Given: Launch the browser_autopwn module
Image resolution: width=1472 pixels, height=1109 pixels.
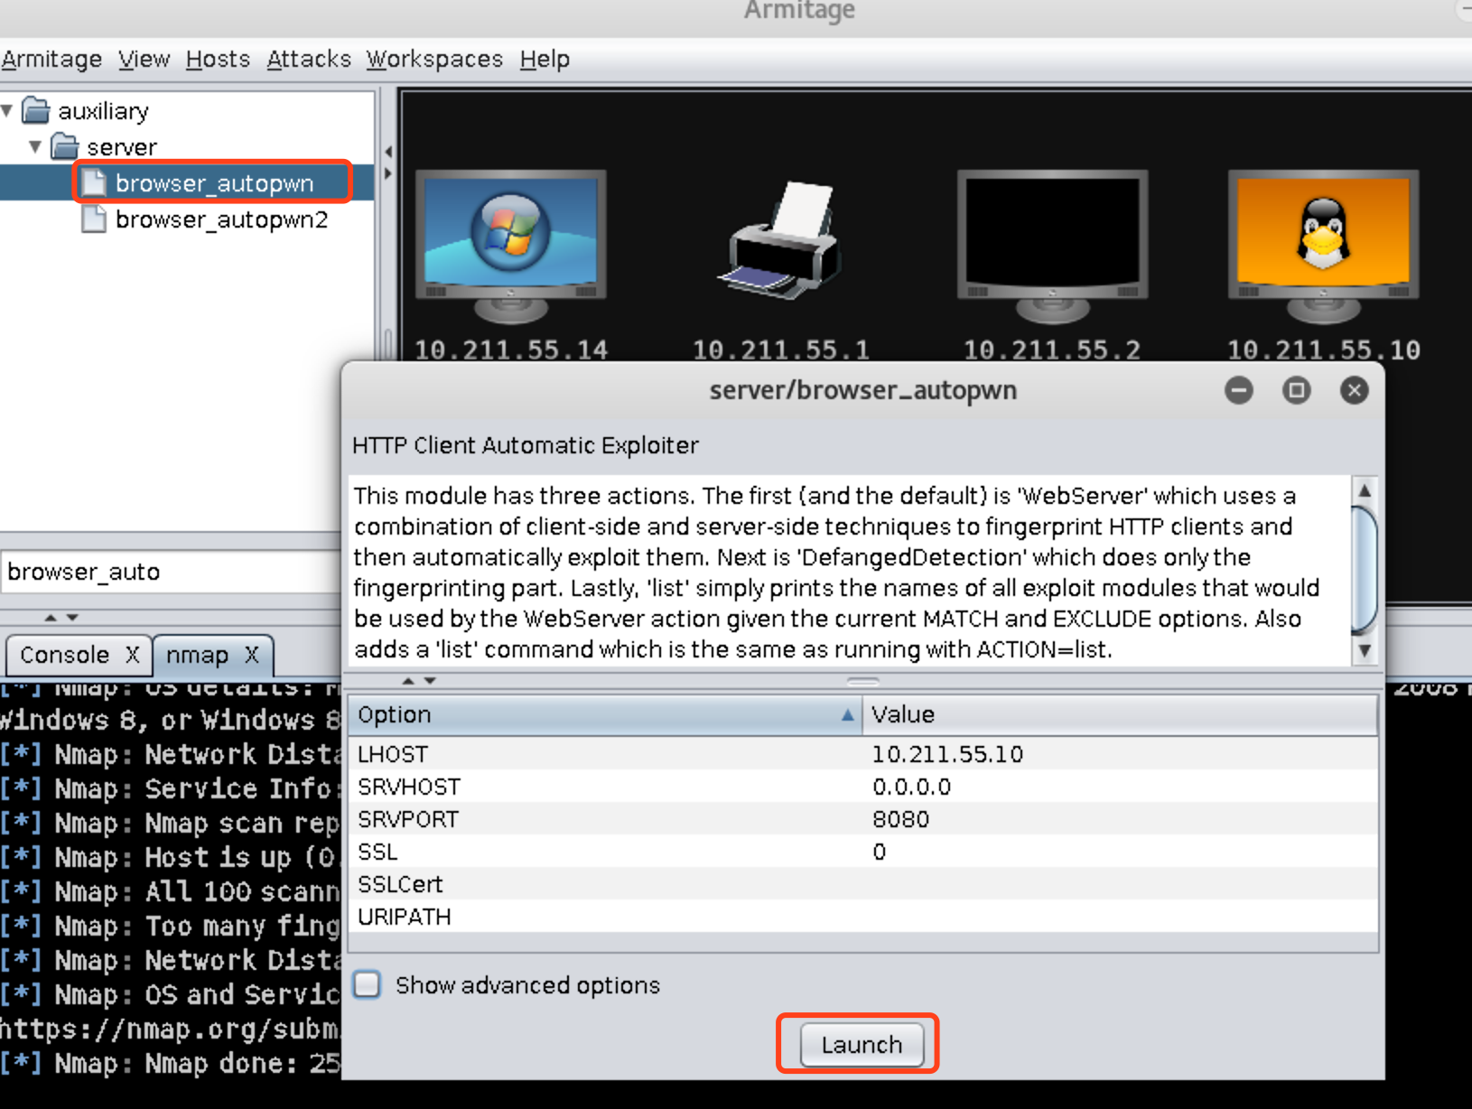Looking at the screenshot, I should tap(862, 1045).
